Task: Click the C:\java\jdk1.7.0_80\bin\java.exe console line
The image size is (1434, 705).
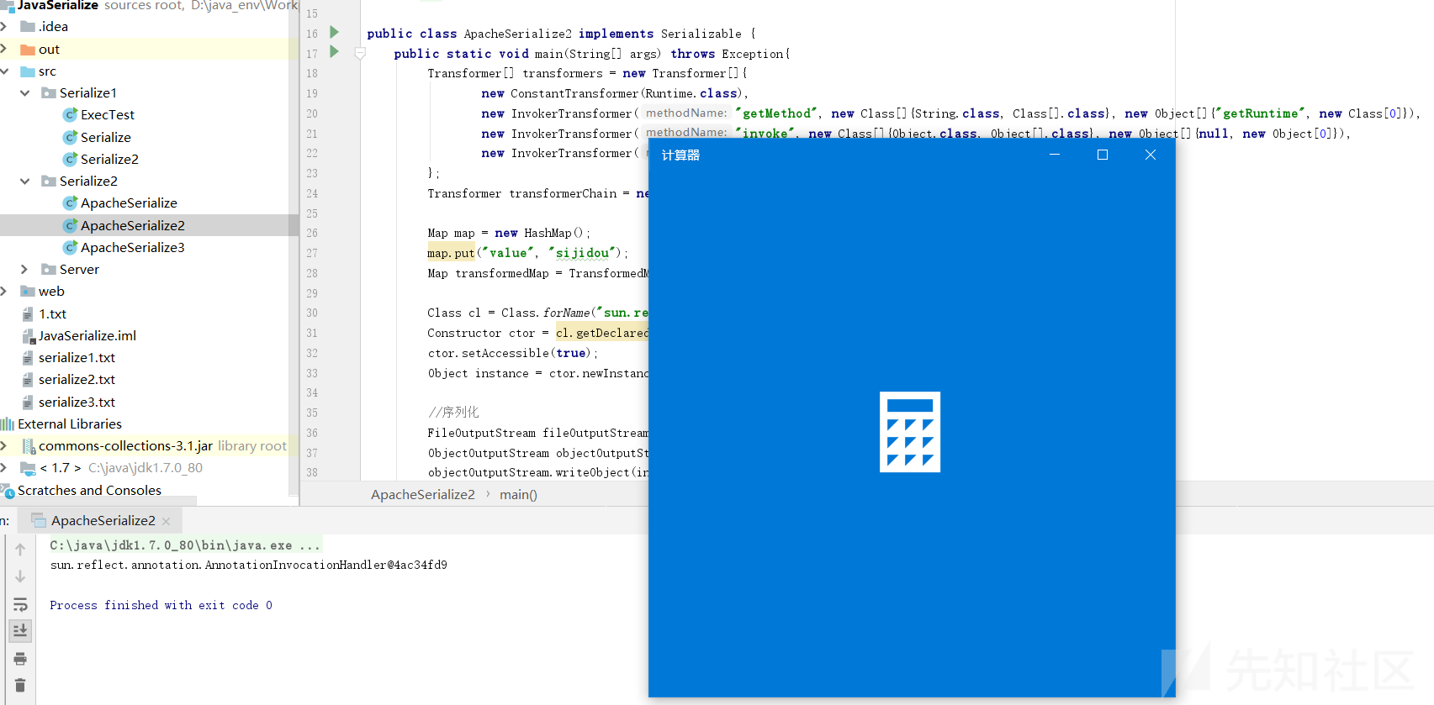Action: 185,545
